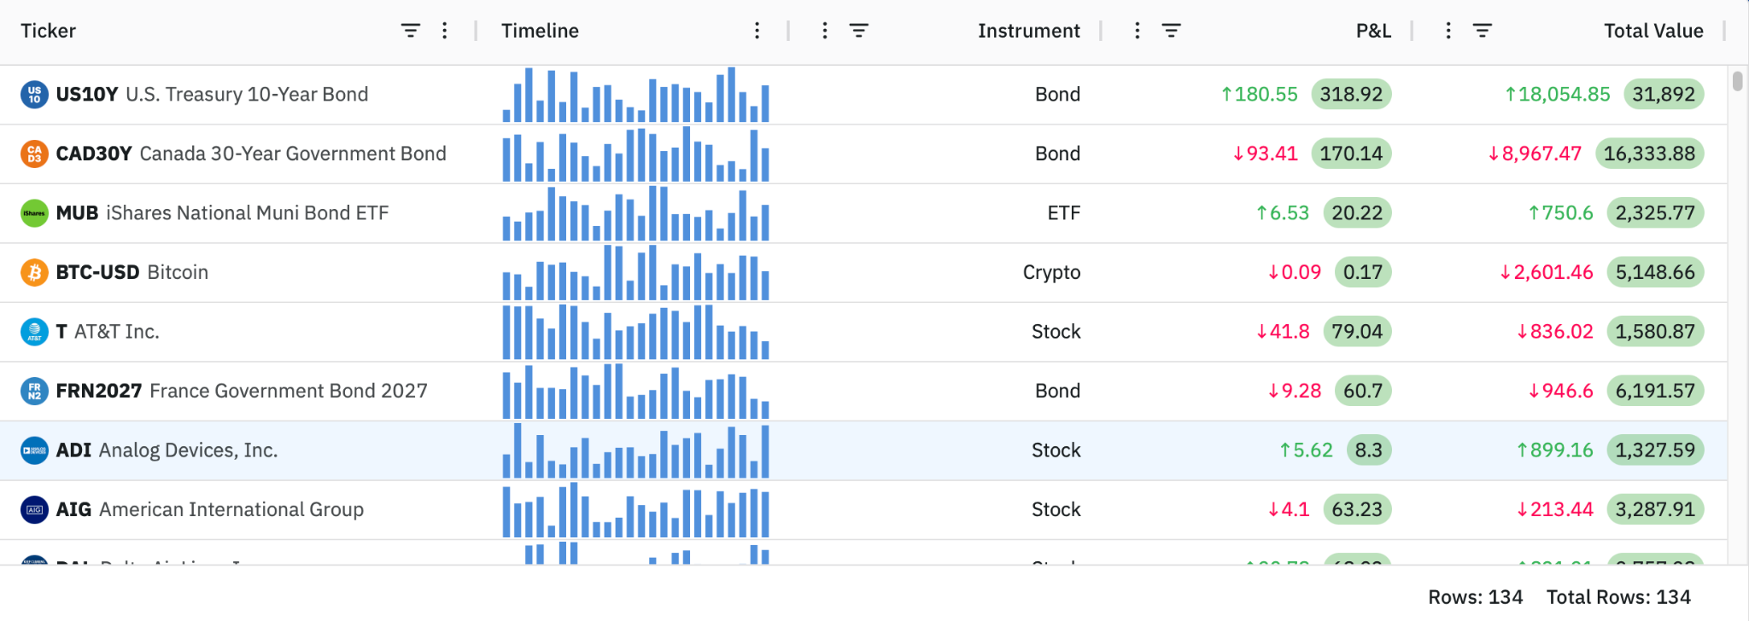
Task: Open the P&L column menu dots
Action: click(1138, 31)
